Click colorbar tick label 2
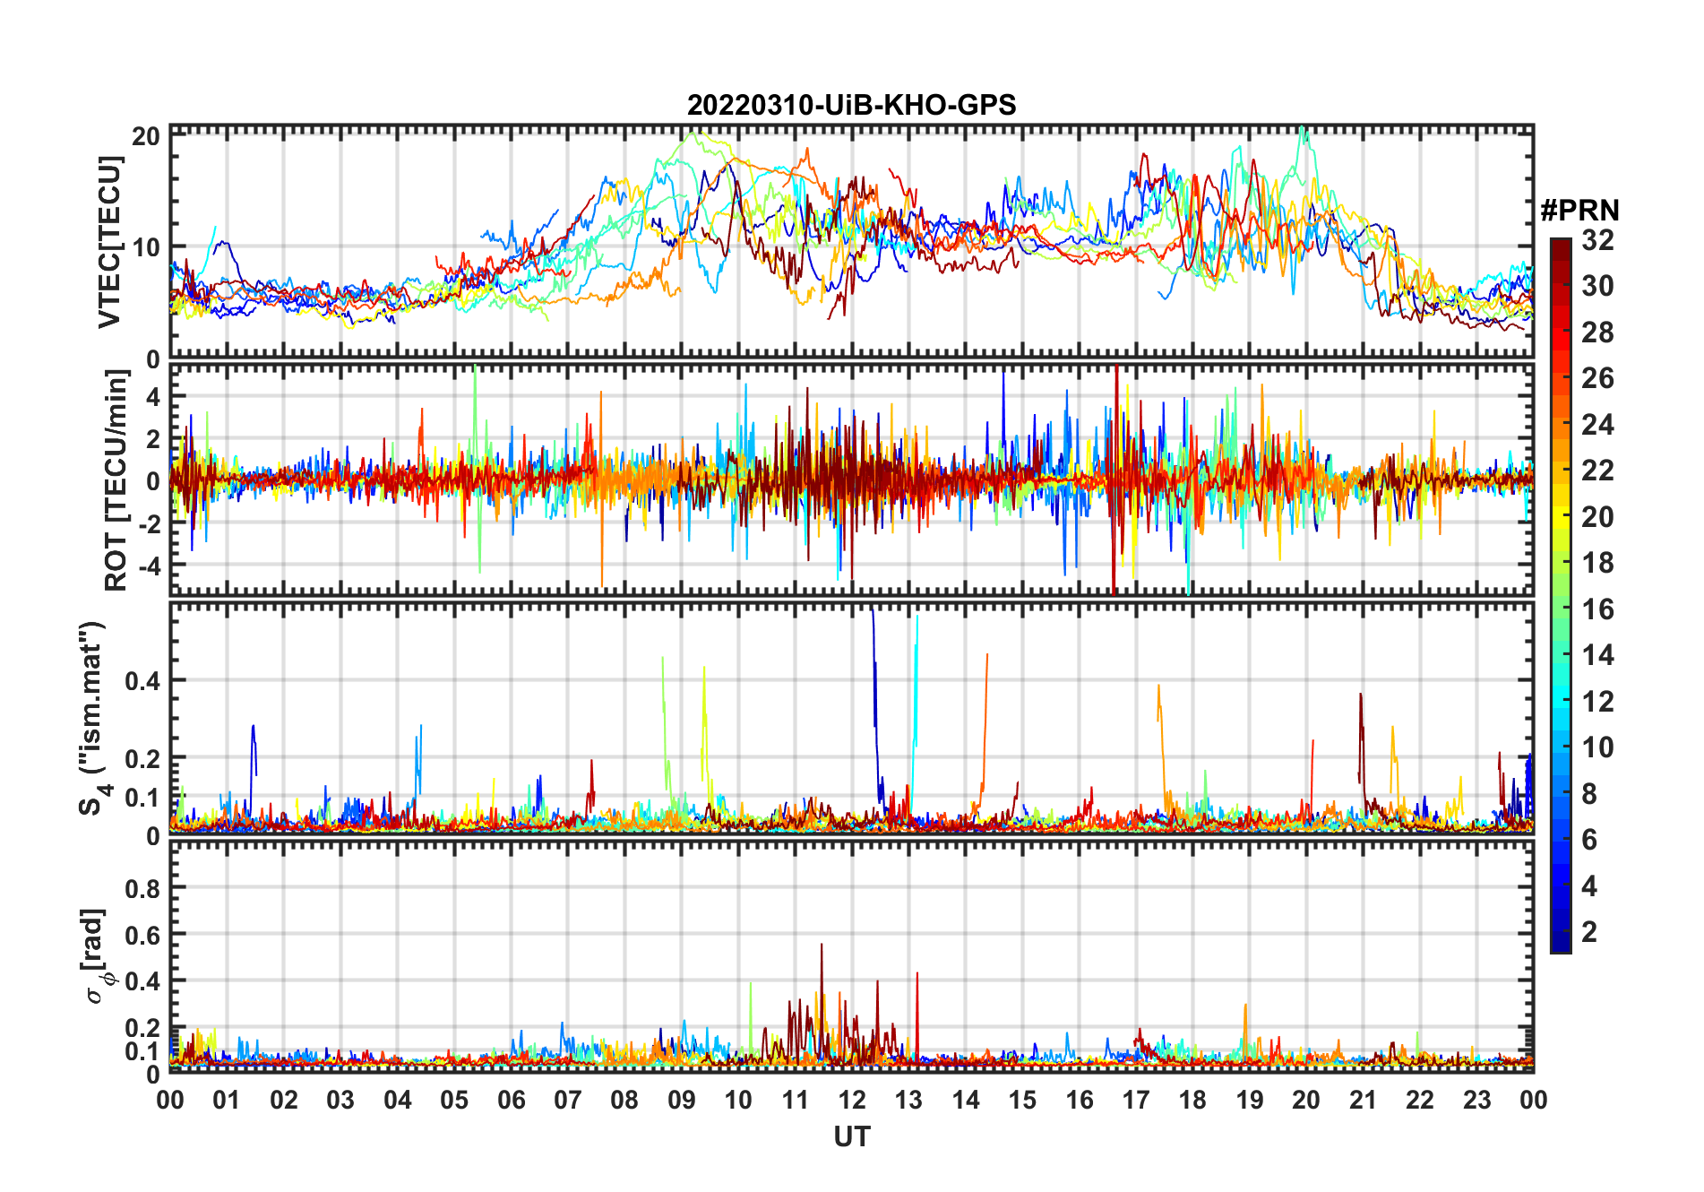Screen dimensions: 1704x1192 point(1589,932)
